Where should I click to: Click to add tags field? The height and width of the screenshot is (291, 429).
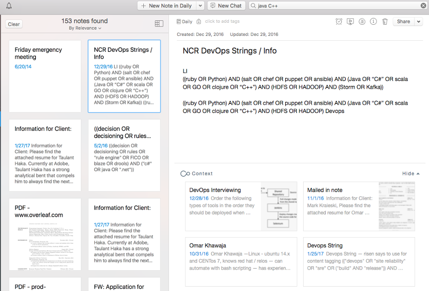coord(222,21)
